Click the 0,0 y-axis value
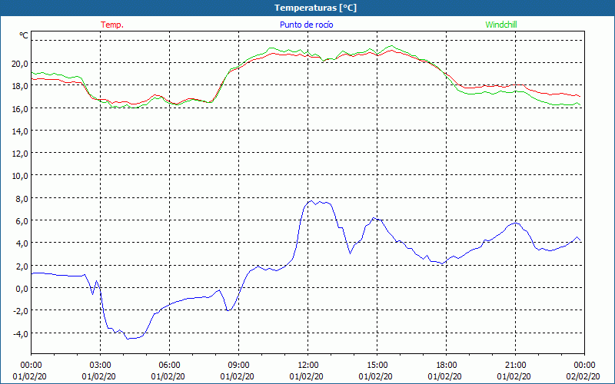Screen dimensions: 615x384 [22, 289]
